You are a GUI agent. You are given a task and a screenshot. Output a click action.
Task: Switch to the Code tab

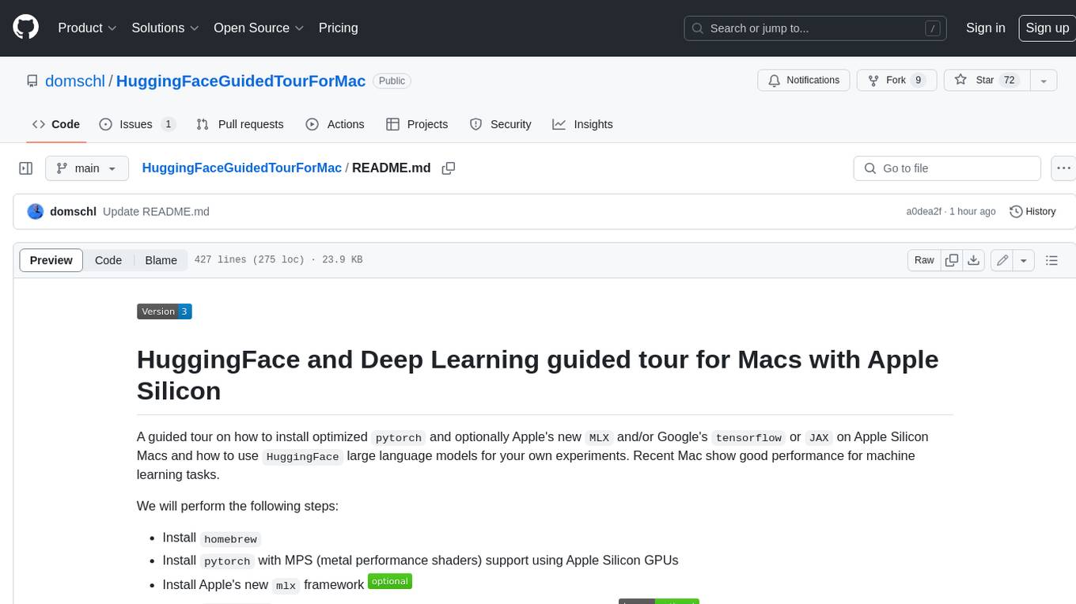coord(55,124)
